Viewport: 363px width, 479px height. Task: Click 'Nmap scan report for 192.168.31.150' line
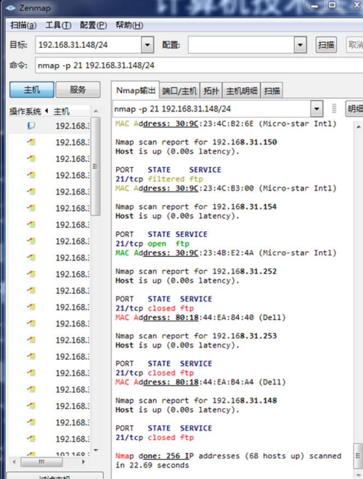pos(196,142)
